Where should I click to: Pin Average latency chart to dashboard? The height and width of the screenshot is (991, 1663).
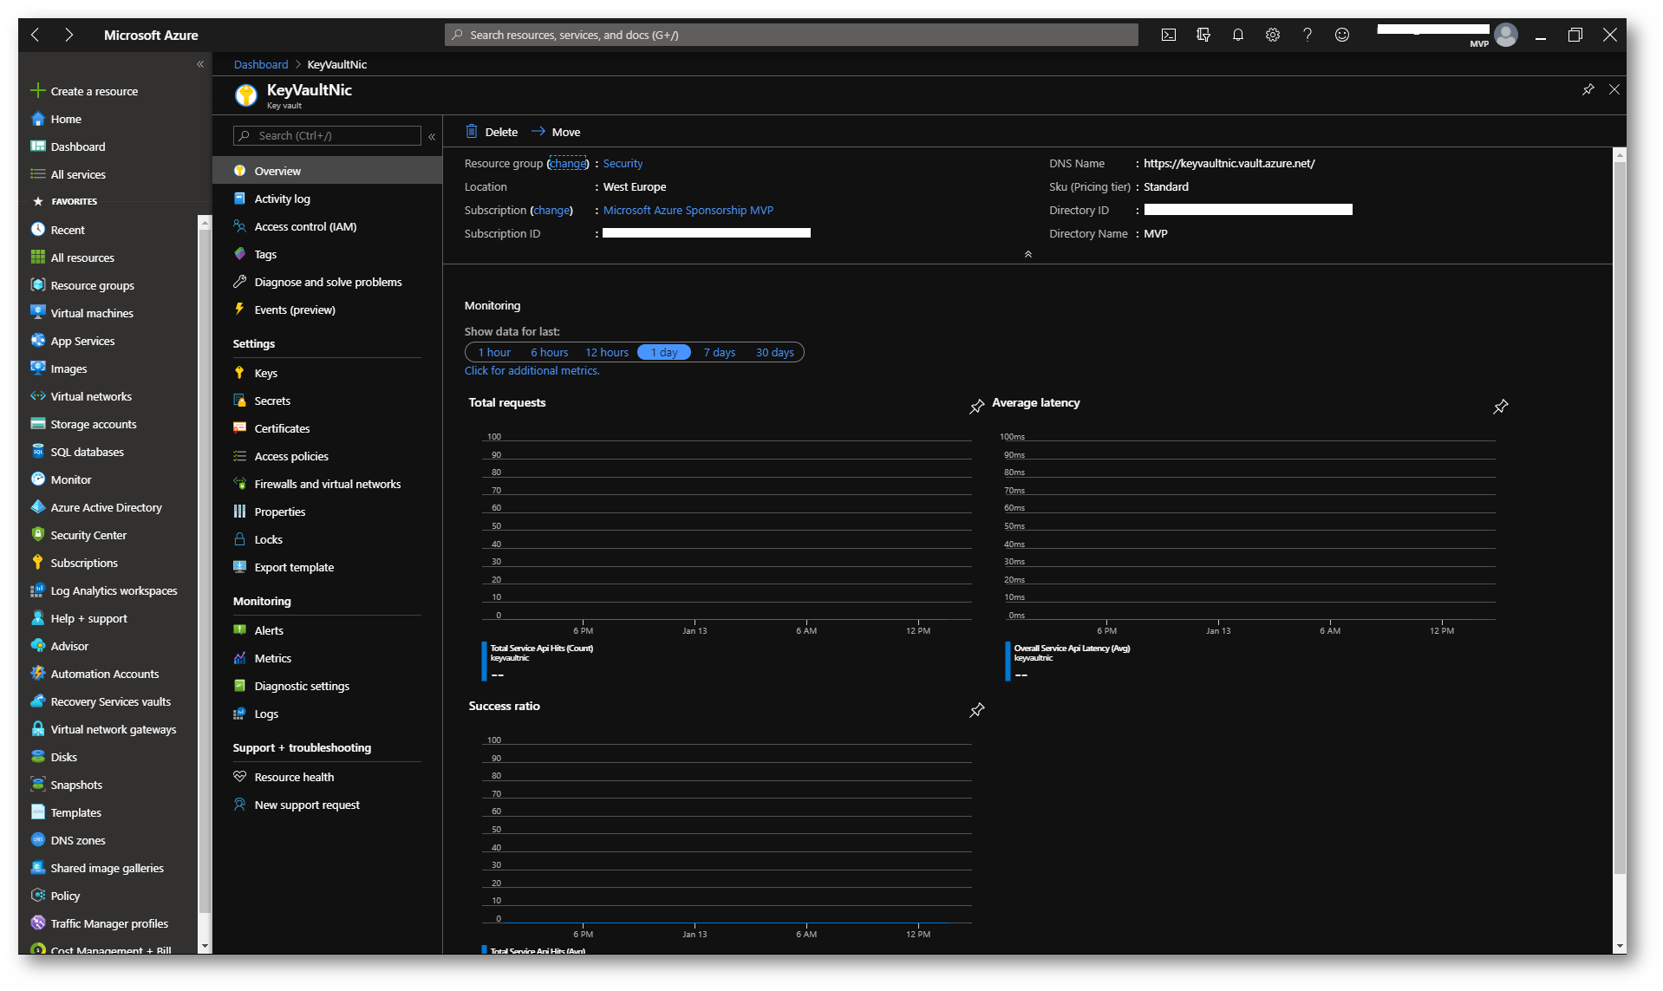1500,406
